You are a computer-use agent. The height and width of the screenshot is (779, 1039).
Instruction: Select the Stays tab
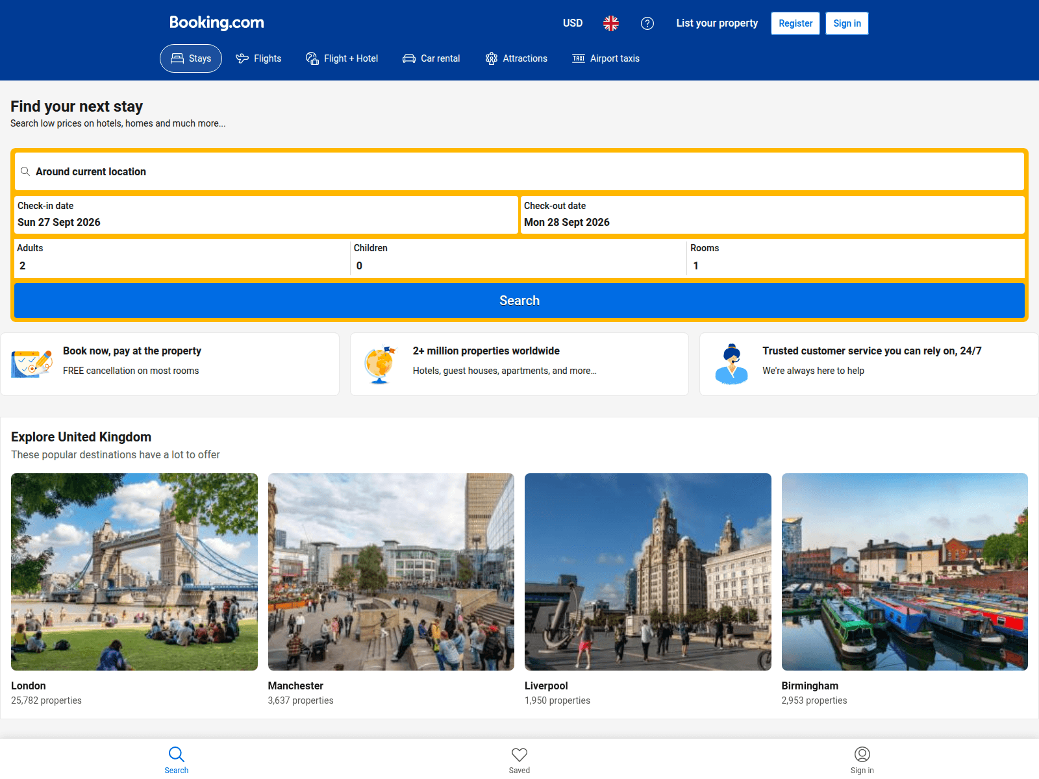[x=191, y=58]
